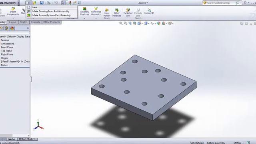Click the Hide/Show Items glasses icon
The image size is (256, 144).
click(152, 23)
